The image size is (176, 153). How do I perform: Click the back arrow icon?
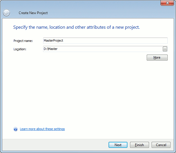pos(6,13)
